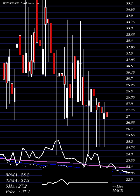Pick the 26.1 axis value
This screenshot has width=140, height=196.
[129, 129]
